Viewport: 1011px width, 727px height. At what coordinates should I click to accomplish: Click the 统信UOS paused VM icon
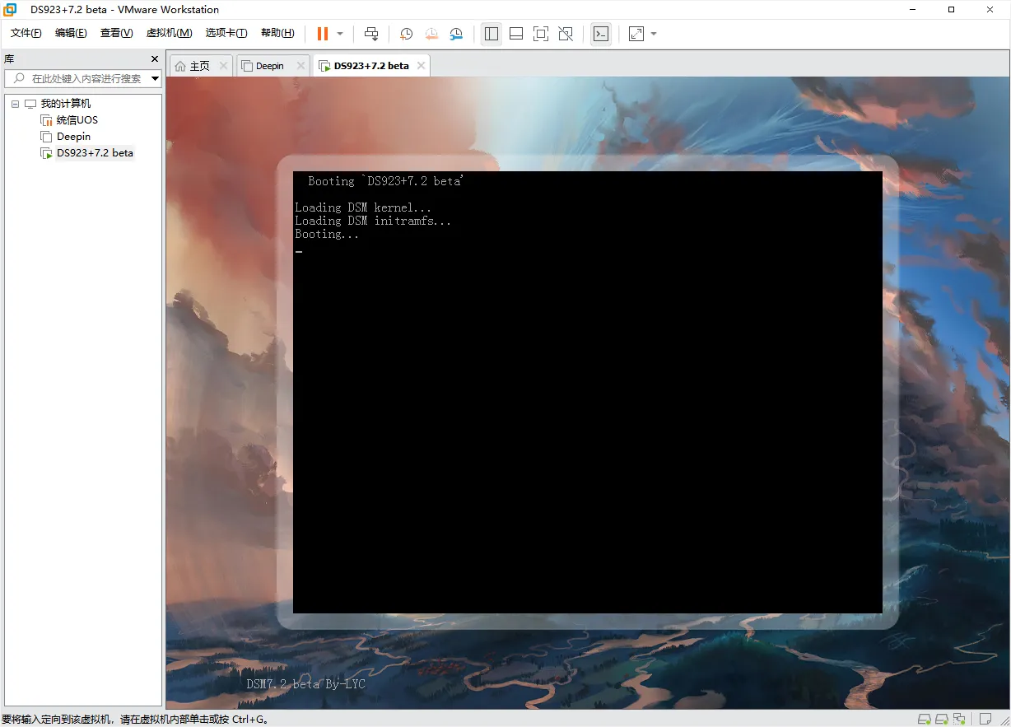coord(47,120)
